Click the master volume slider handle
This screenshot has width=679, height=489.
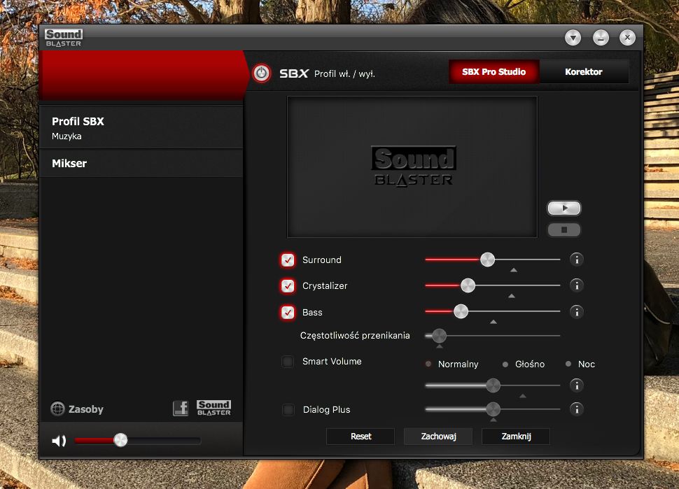coord(120,440)
